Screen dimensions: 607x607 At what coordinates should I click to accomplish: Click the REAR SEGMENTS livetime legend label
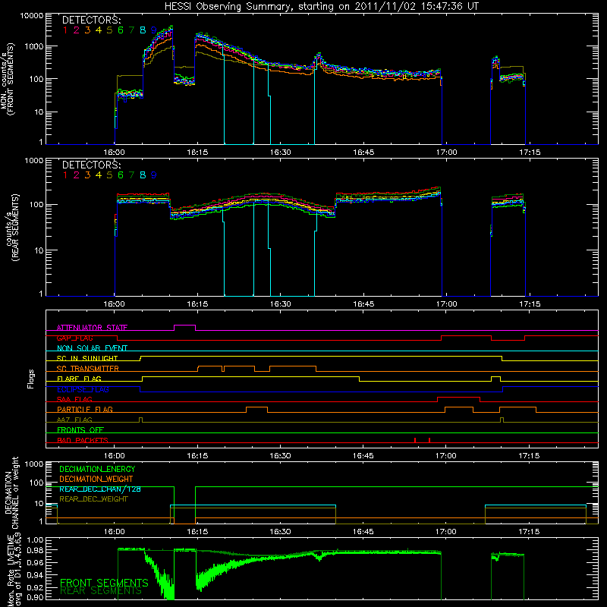click(101, 591)
